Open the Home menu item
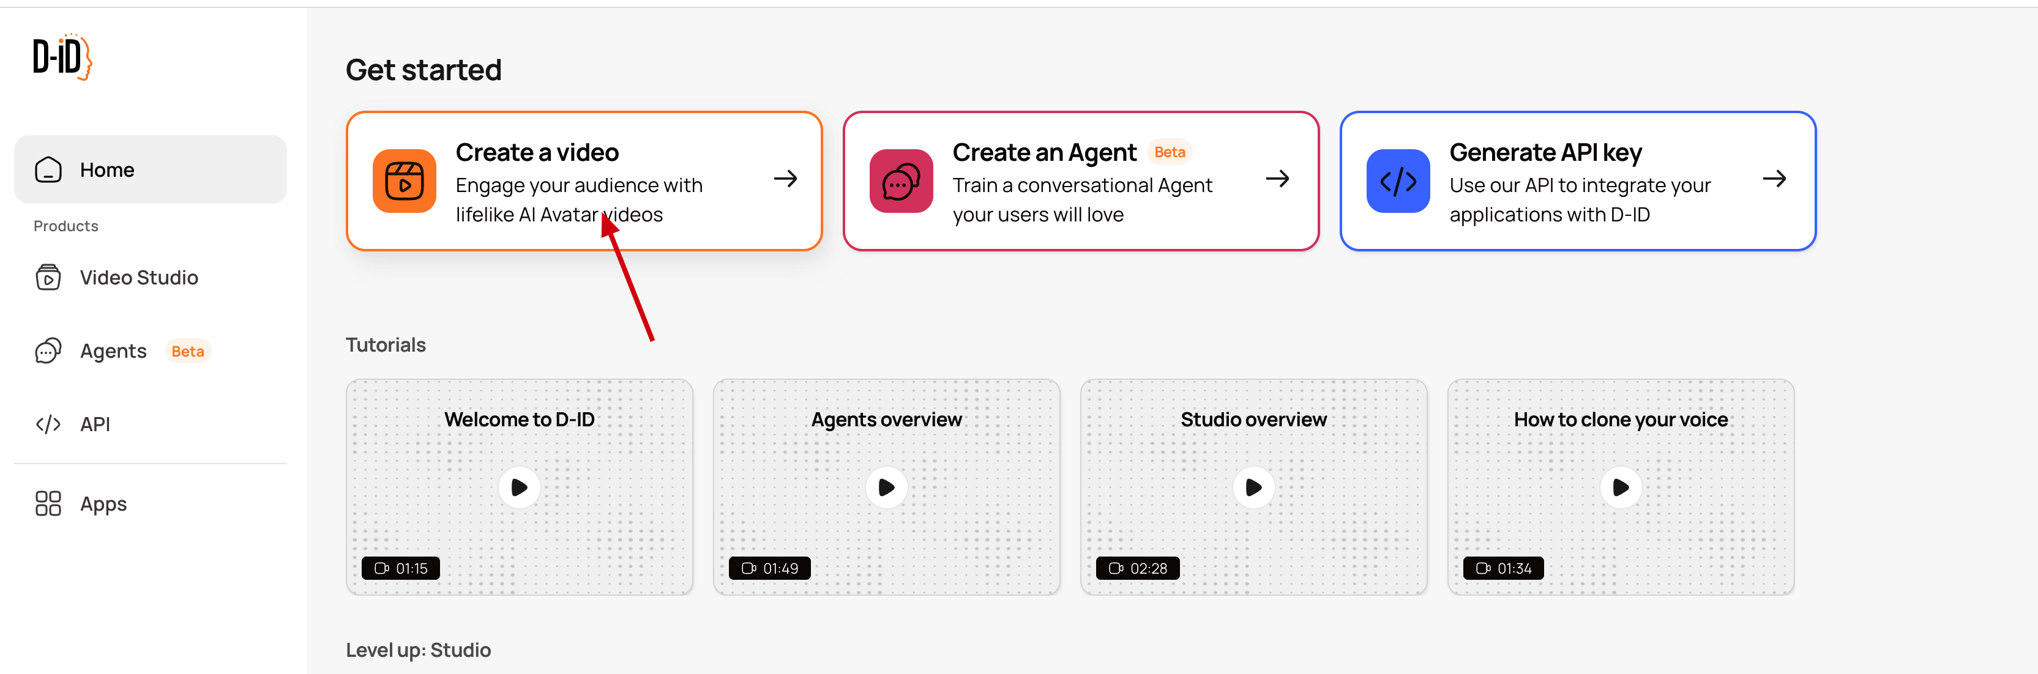 107,170
